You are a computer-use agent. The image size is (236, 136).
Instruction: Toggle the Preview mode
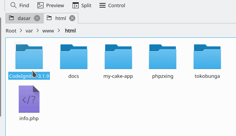tap(51, 5)
